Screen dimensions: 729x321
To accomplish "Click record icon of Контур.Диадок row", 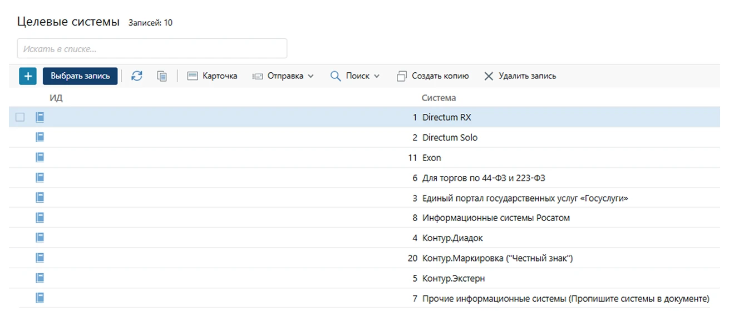I will [40, 238].
